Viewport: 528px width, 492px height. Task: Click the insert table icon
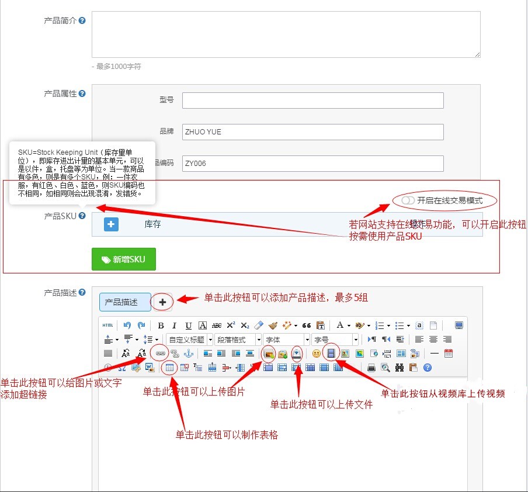(x=169, y=368)
